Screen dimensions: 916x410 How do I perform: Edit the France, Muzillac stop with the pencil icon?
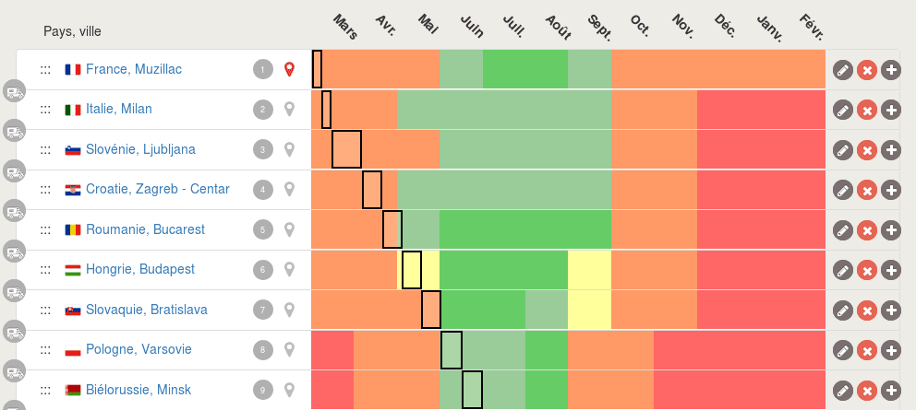pos(842,70)
